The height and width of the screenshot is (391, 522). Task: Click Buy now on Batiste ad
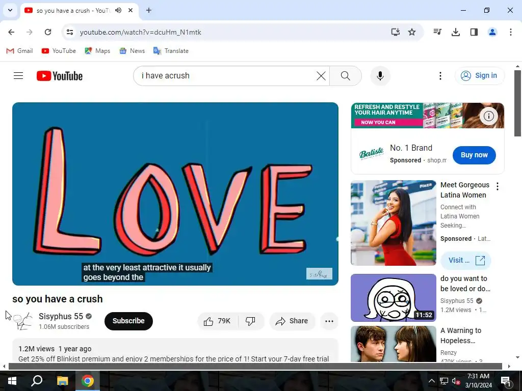pyautogui.click(x=474, y=155)
